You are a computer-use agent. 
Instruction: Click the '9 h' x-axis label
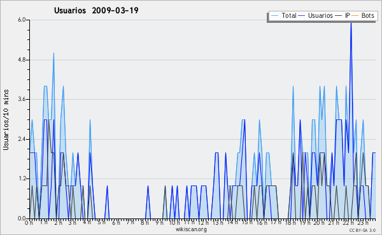[159, 222]
